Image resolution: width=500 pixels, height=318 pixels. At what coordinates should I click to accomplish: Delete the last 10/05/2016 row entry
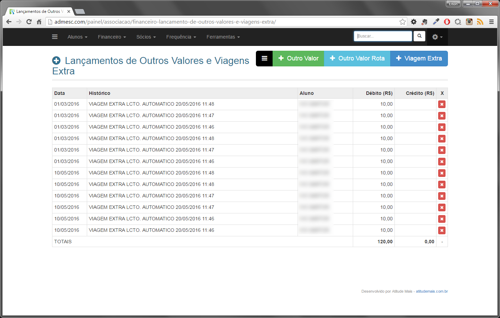pyautogui.click(x=442, y=230)
